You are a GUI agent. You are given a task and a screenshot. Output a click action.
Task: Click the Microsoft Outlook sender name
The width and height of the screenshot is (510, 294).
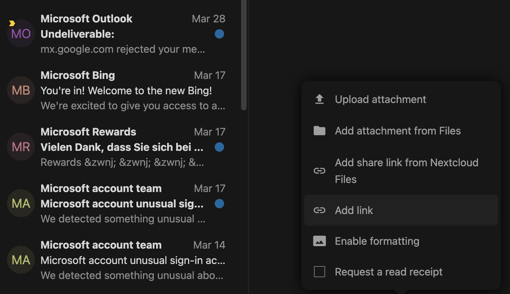[x=87, y=19]
